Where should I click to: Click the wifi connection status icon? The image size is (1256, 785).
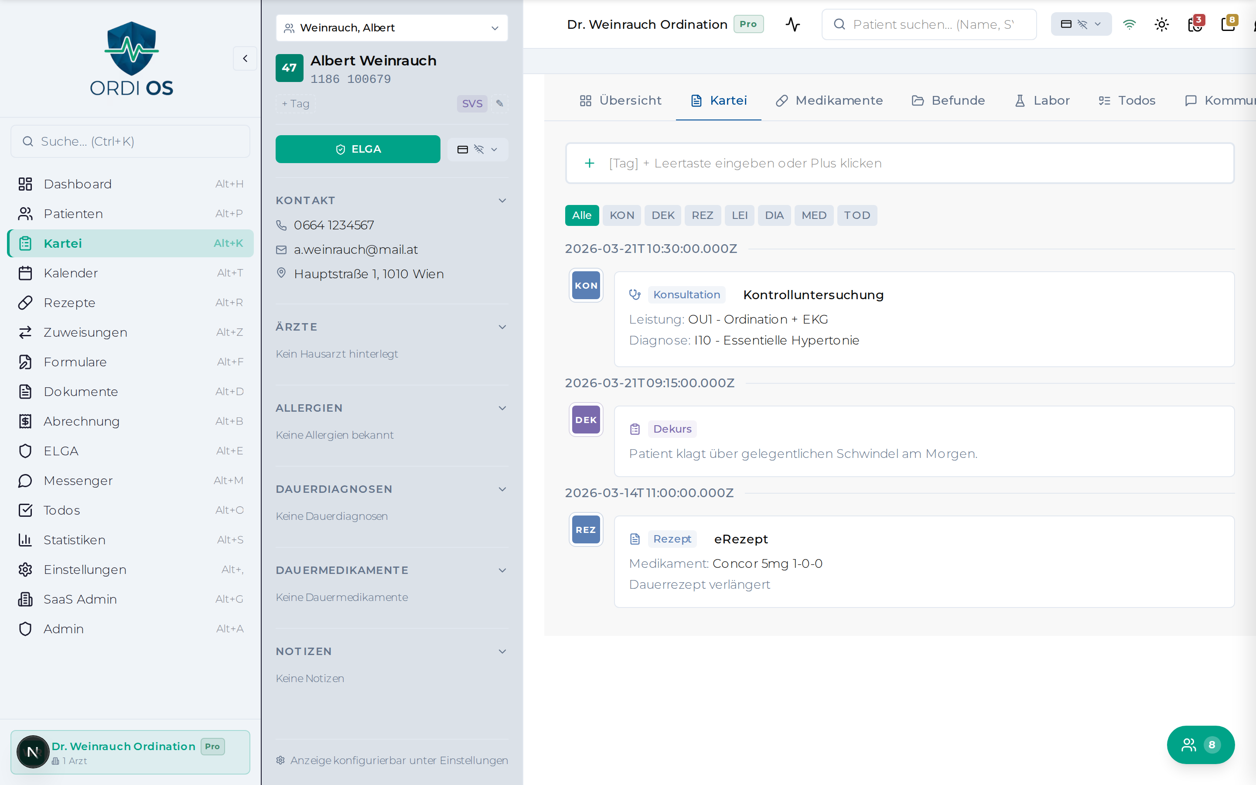click(1130, 24)
